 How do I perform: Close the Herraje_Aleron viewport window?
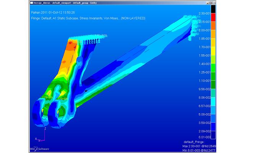[x=214, y=2]
